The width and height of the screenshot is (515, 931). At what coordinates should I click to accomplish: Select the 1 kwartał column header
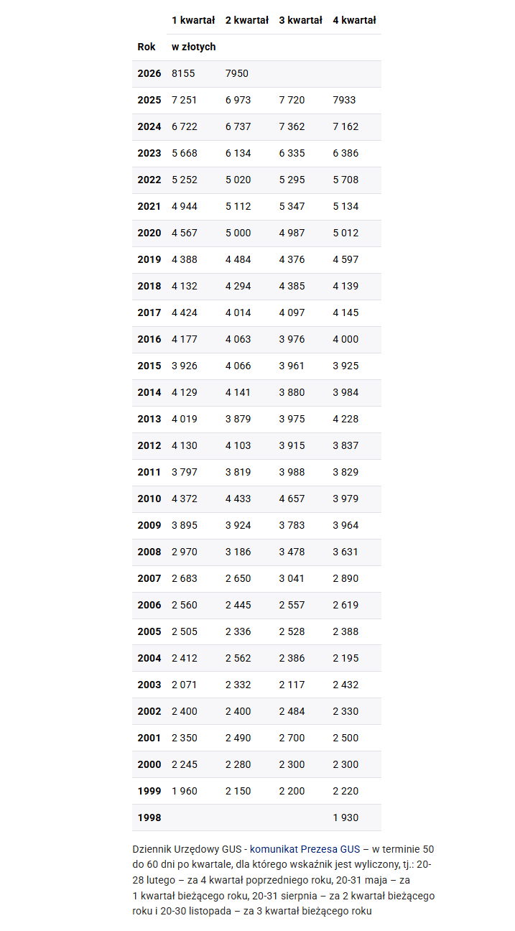coord(193,20)
